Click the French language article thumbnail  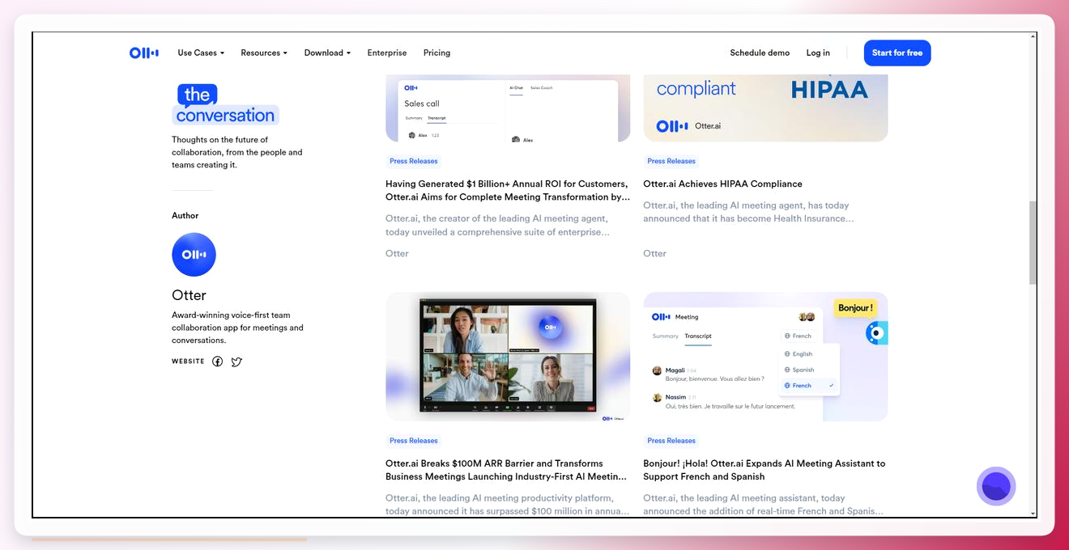(x=765, y=357)
